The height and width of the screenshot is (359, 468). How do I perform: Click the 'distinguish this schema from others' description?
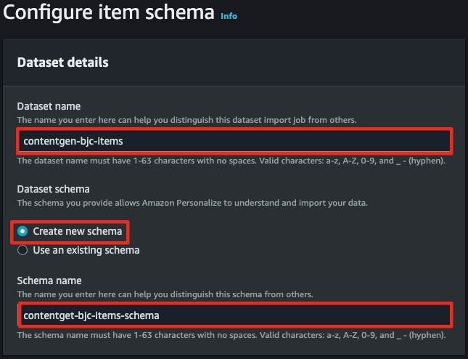click(165, 294)
